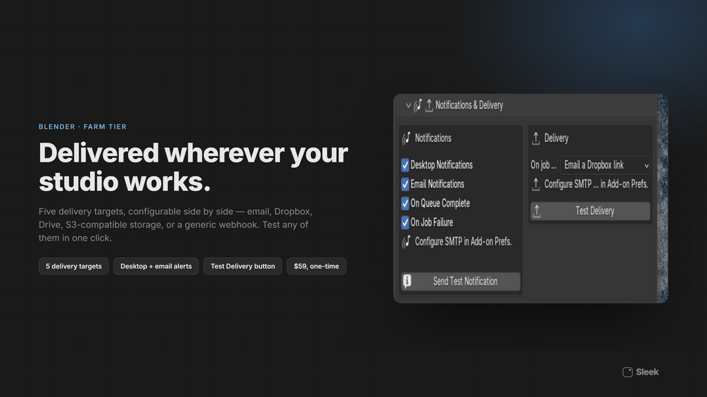
Task: Toggle On Queue Complete checkbox
Action: coord(405,203)
